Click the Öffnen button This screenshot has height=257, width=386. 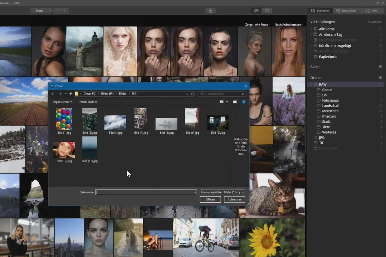pyautogui.click(x=210, y=199)
